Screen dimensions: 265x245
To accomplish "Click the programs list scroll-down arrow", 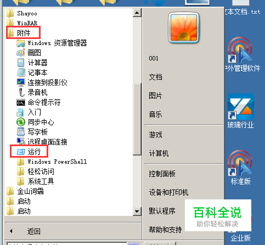I will pyautogui.click(x=137, y=211).
